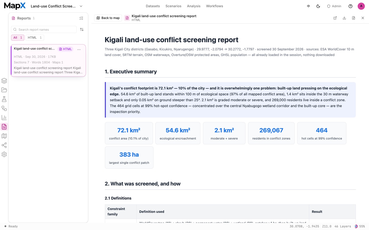
Task: Select the Kigali report card
Action: coord(48,61)
